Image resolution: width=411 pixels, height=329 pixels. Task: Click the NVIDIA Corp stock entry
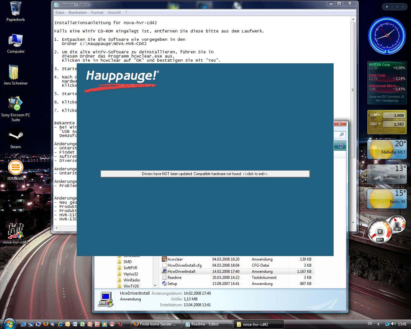coord(387,66)
